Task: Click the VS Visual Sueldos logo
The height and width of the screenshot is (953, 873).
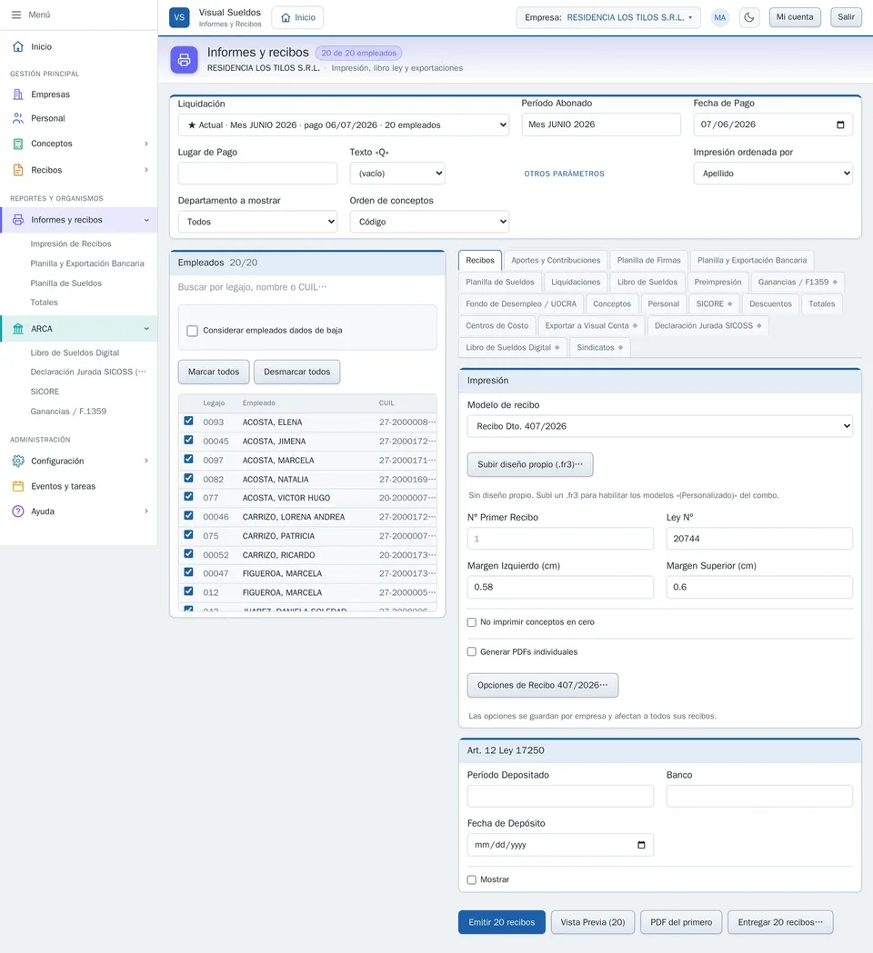Action: tap(179, 17)
